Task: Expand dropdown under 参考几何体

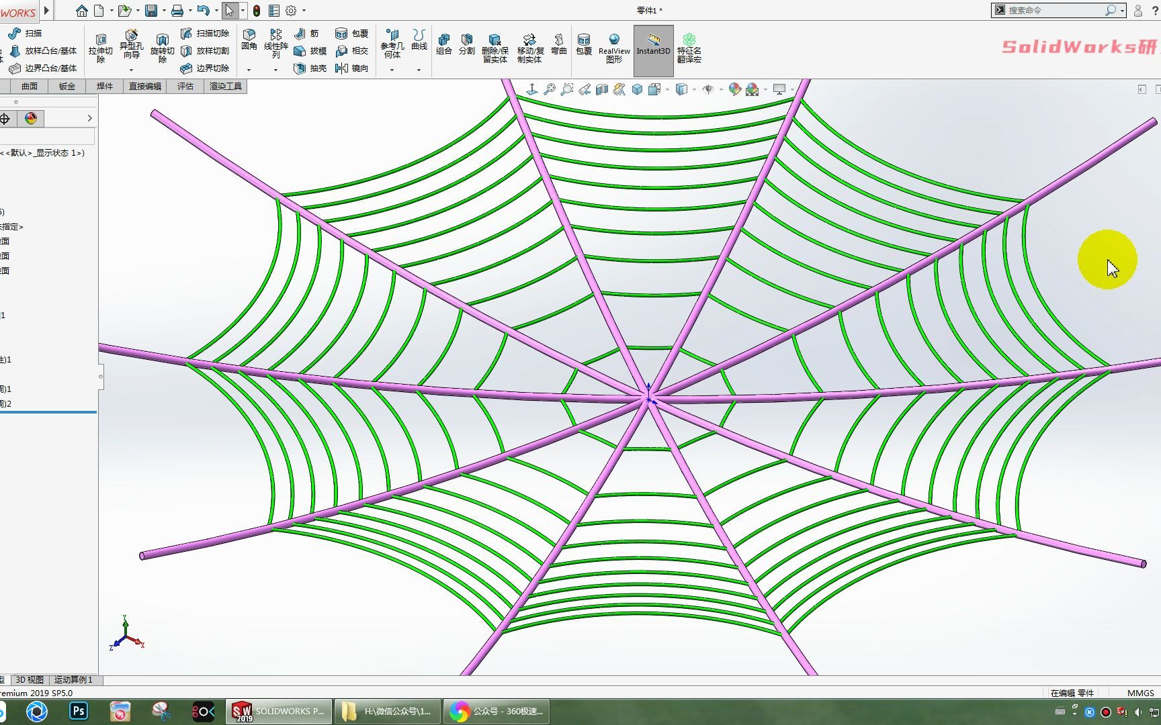Action: click(x=392, y=70)
